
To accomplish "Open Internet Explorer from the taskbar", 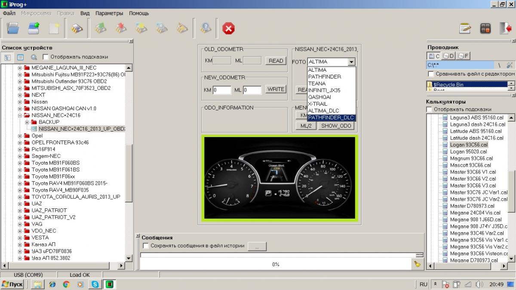I will click(x=52, y=284).
